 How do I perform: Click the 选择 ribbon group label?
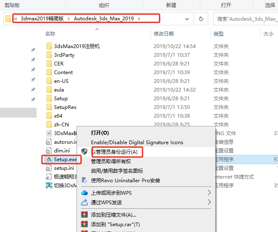click(x=270, y=5)
